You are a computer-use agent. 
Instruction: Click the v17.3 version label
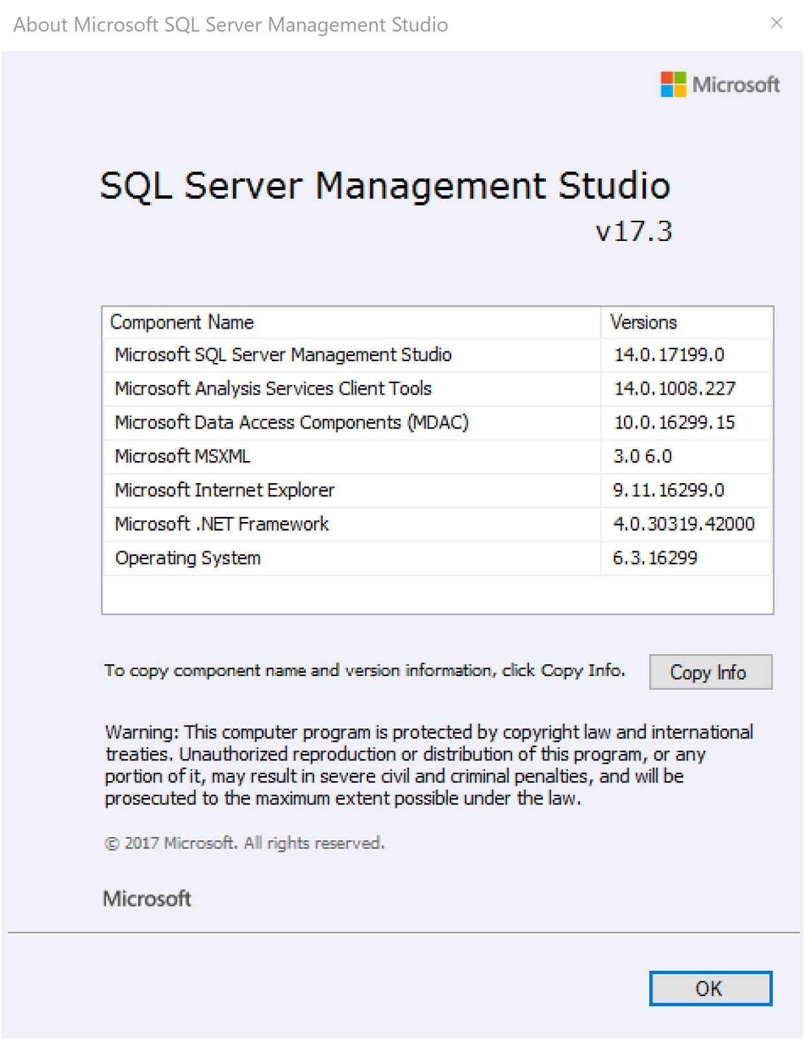tap(634, 231)
